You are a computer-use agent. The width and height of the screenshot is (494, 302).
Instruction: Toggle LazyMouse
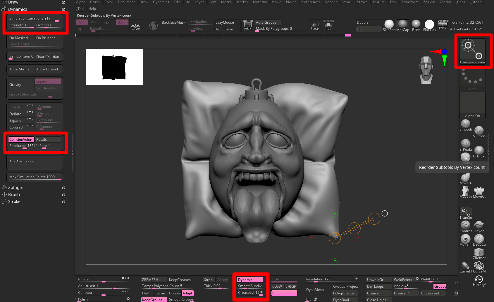(228, 22)
